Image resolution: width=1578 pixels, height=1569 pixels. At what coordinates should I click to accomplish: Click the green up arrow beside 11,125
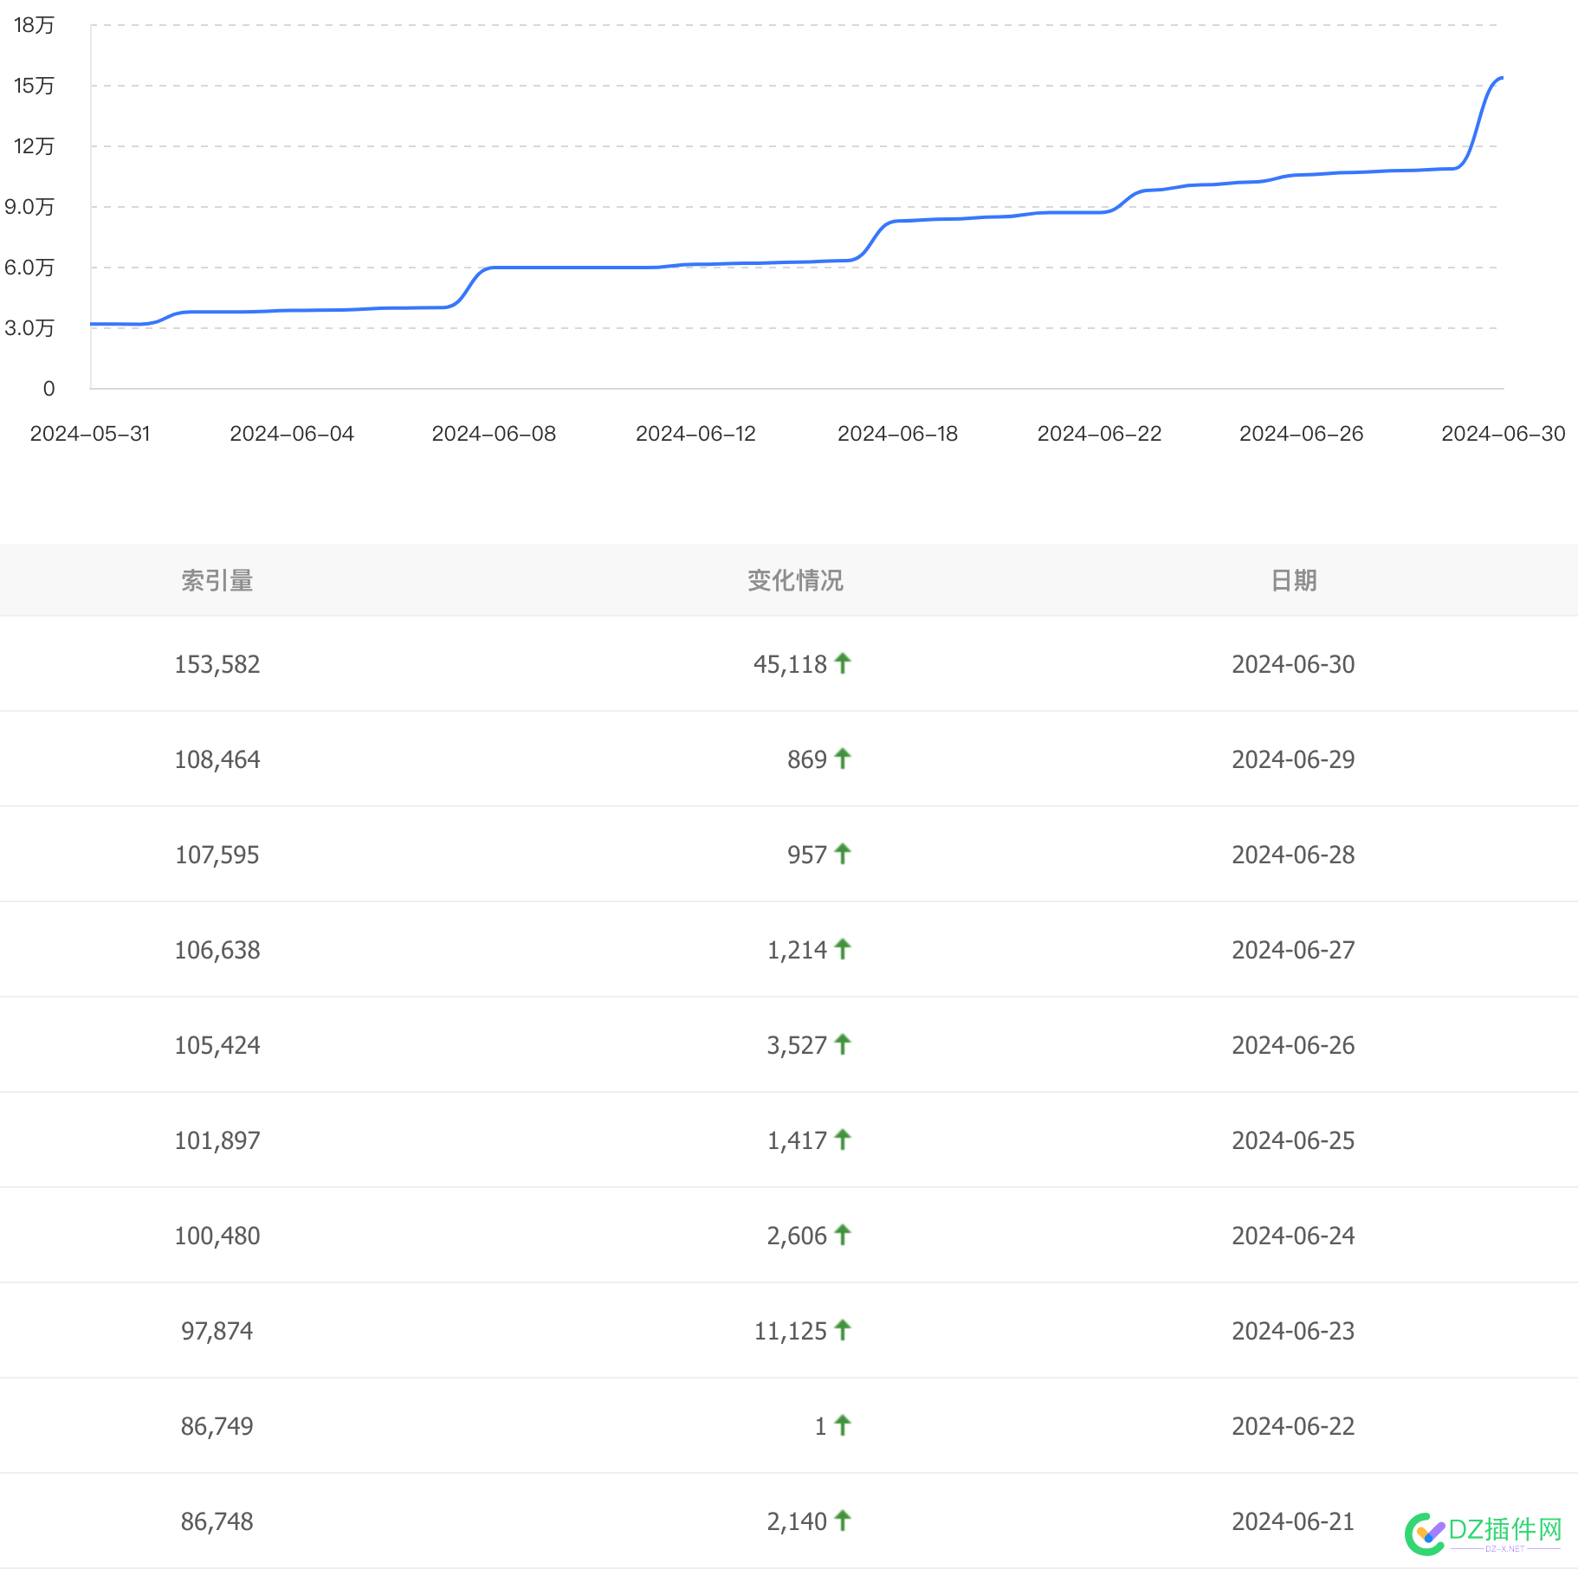tap(843, 1330)
